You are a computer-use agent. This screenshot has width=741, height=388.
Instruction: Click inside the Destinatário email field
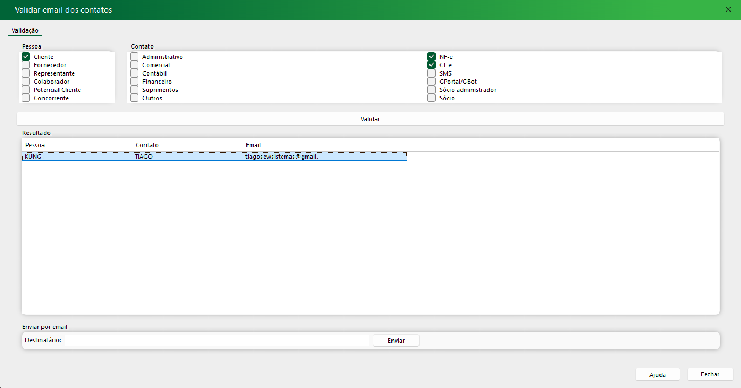217,341
